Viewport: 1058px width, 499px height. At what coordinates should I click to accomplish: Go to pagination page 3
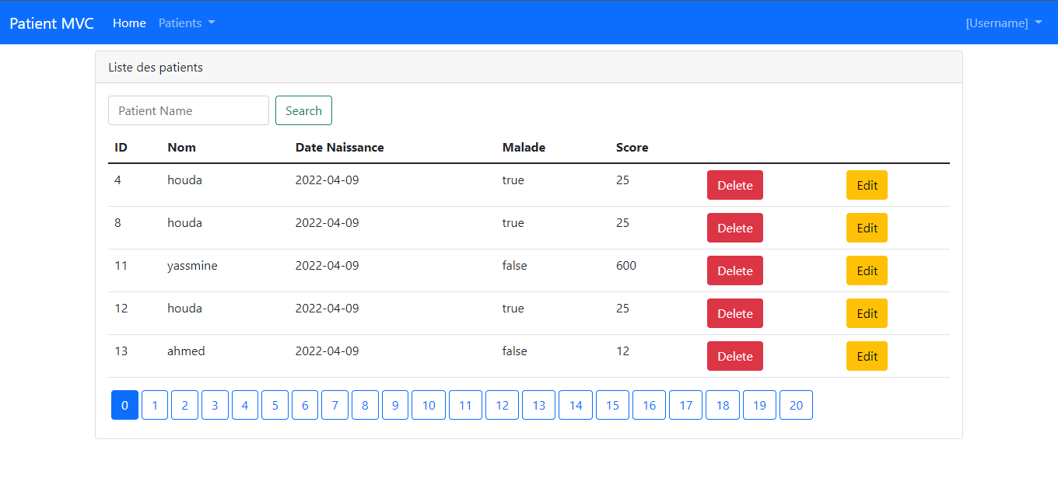215,405
